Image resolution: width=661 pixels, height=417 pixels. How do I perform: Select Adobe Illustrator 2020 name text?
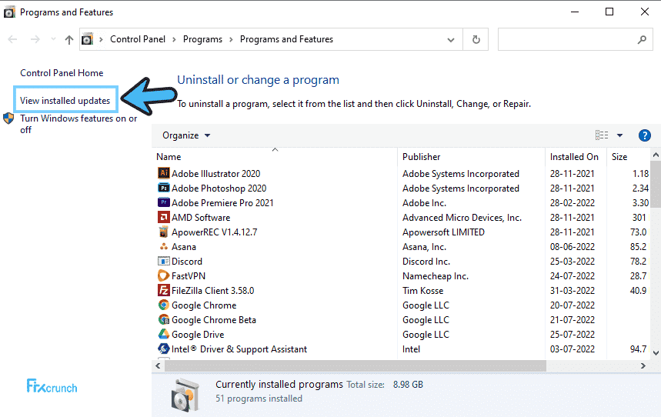[x=215, y=173]
